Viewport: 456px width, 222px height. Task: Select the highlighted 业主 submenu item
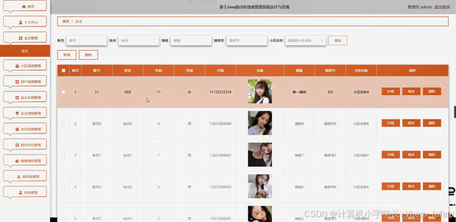25,51
